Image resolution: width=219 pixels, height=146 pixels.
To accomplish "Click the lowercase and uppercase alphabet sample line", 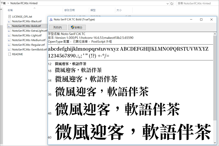I will (128, 49).
